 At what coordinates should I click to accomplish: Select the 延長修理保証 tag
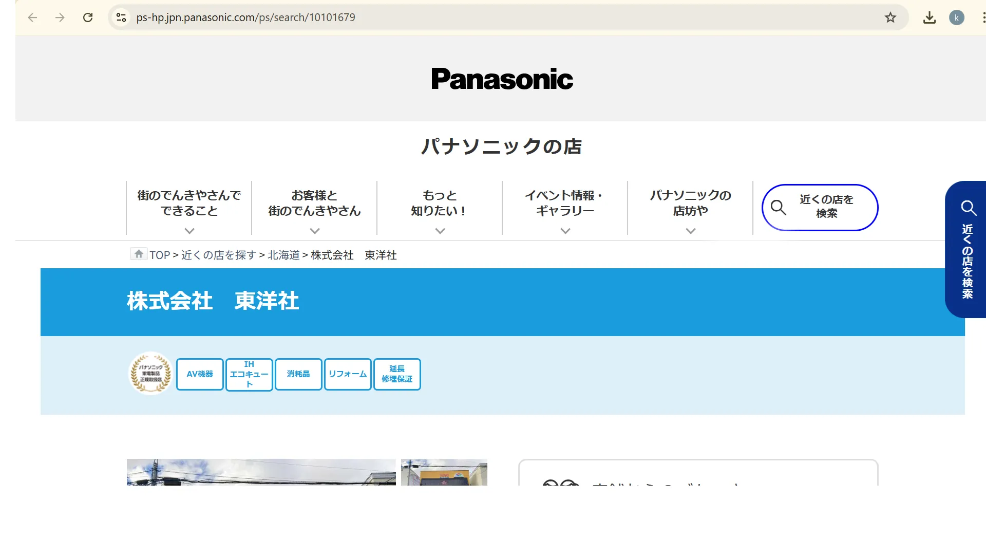(397, 374)
